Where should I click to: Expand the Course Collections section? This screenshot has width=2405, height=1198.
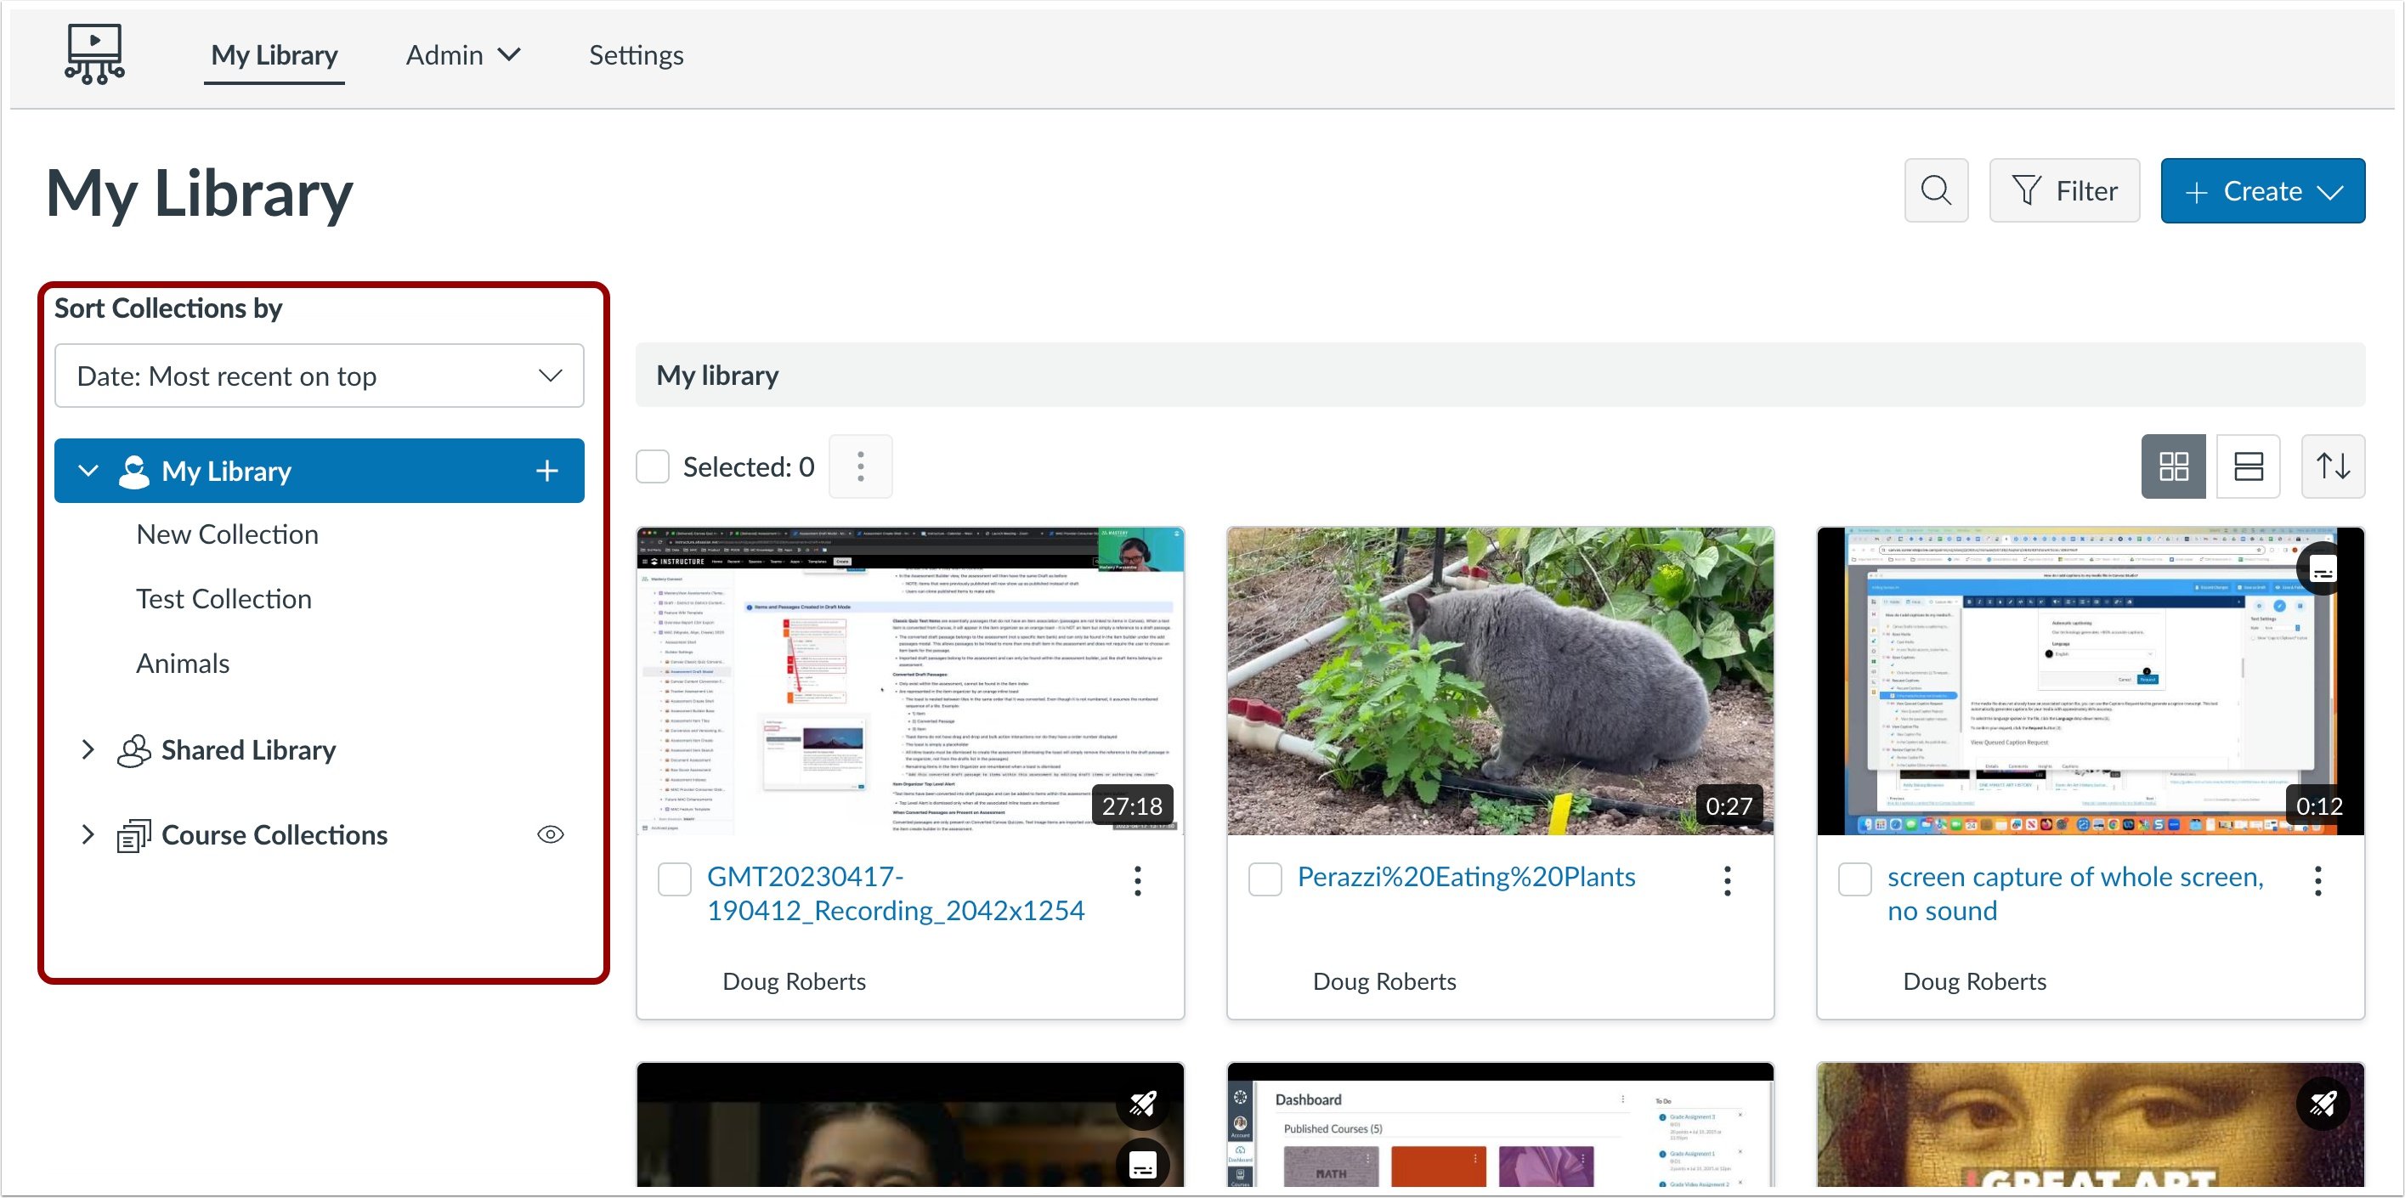[x=88, y=834]
